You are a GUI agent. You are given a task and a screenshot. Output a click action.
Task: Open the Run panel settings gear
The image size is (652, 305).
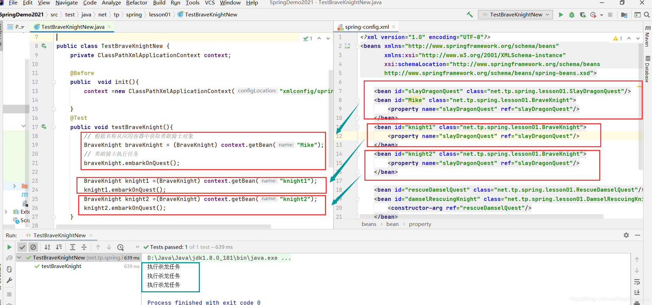click(x=626, y=235)
